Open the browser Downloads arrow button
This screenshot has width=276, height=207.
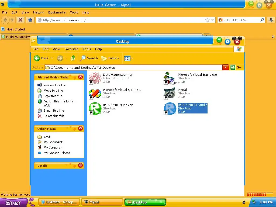click(x=271, y=20)
